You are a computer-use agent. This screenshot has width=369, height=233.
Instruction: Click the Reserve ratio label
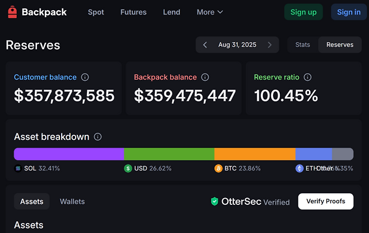(276, 77)
